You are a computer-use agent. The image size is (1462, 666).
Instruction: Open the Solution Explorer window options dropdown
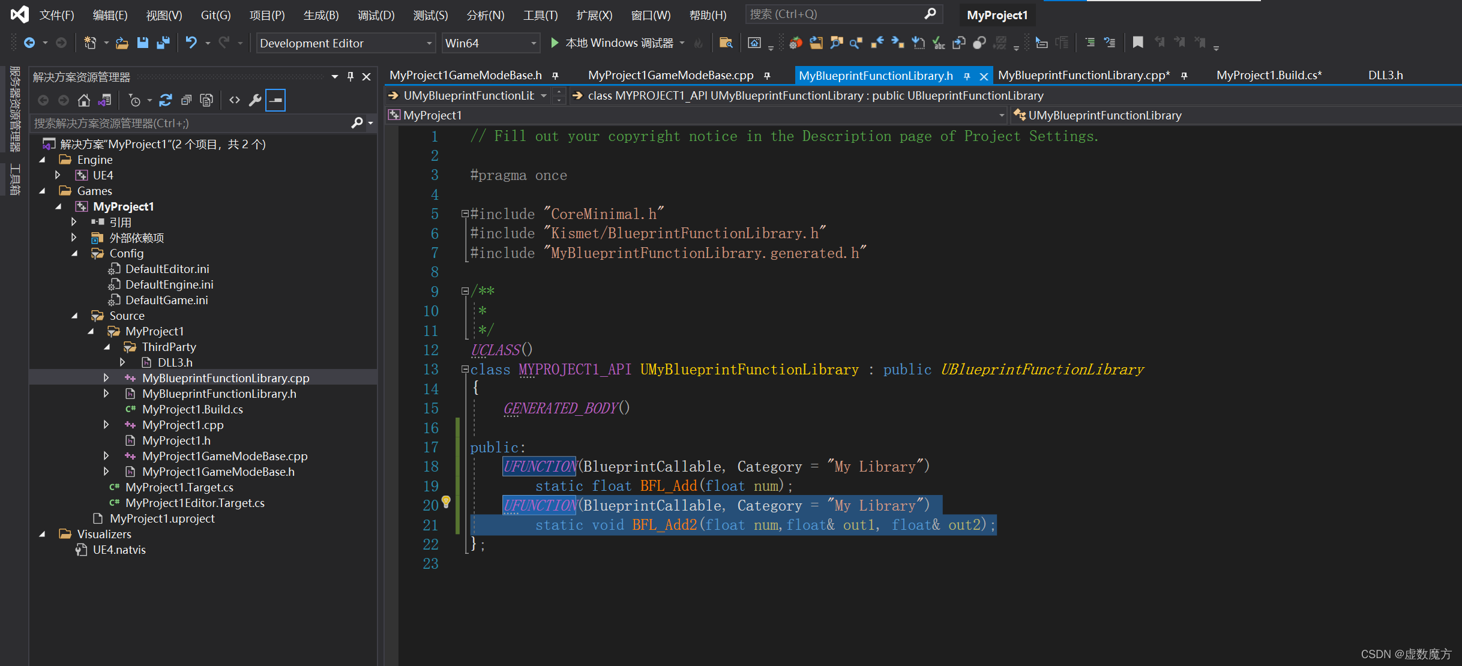point(335,77)
